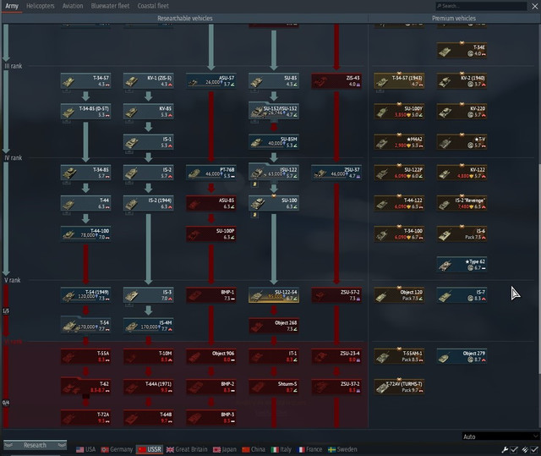Select premium T-72AV (TURMS-T) card
541x456 pixels.
click(x=399, y=387)
